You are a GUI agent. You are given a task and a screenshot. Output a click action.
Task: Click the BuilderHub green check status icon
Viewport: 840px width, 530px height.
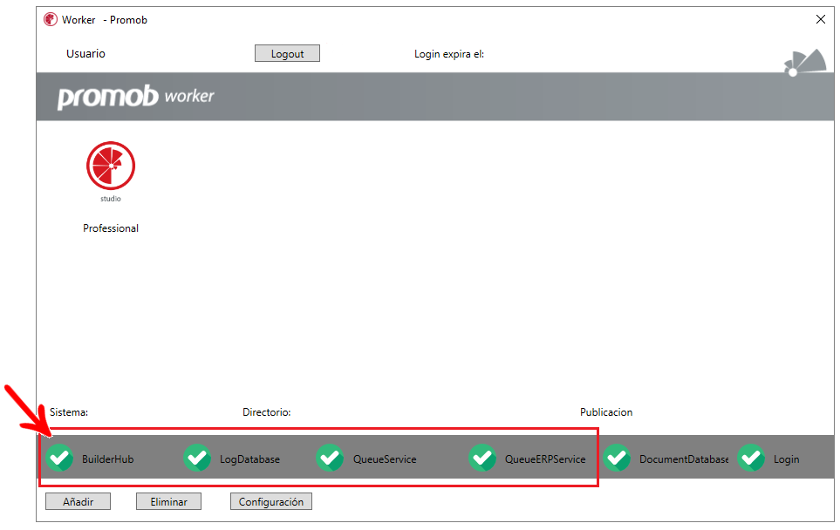click(59, 458)
